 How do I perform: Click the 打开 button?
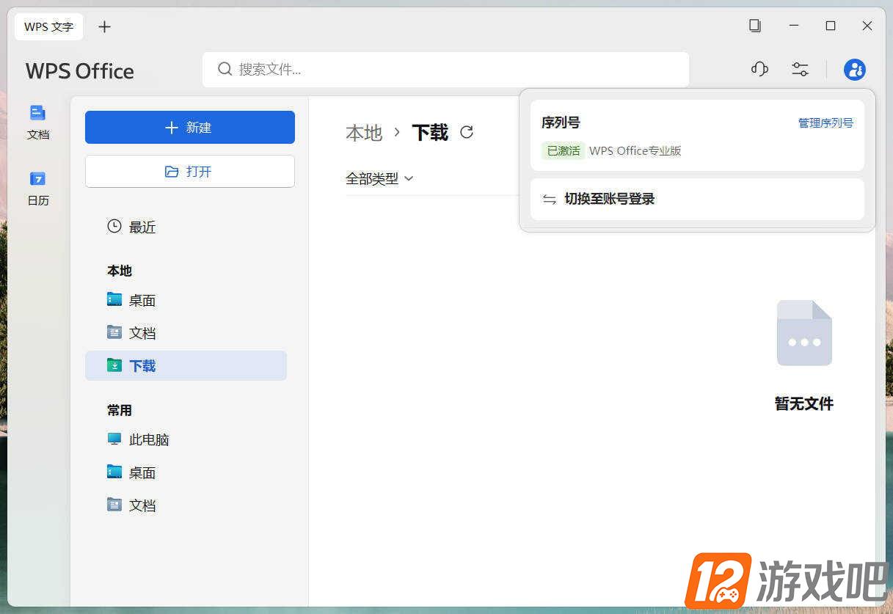click(x=190, y=171)
